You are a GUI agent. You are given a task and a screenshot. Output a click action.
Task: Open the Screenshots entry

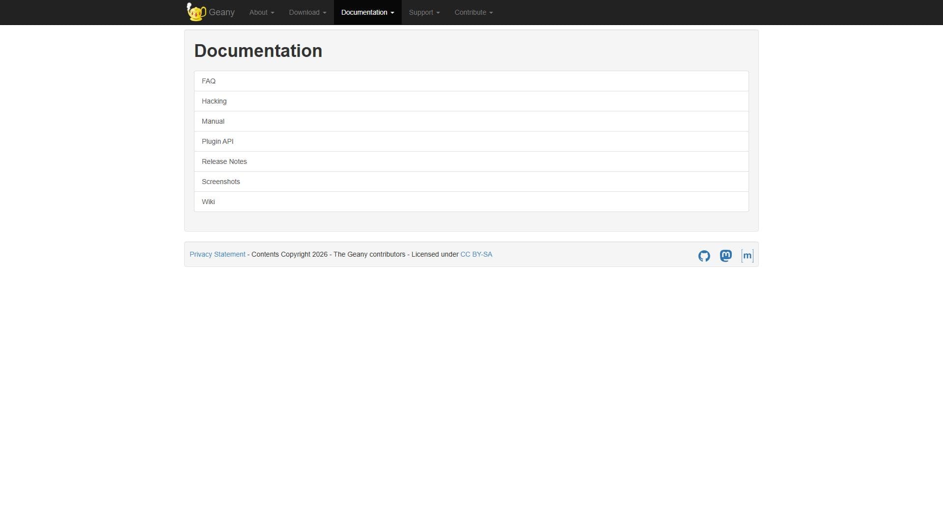click(471, 182)
